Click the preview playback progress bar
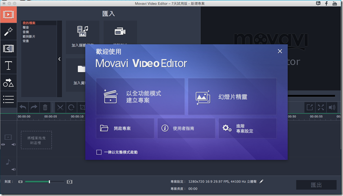 (311, 96)
